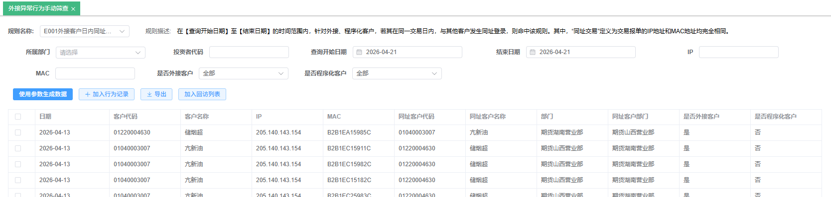Click the 规则描述 description text
The width and height of the screenshot is (831, 197).
coord(454,31)
